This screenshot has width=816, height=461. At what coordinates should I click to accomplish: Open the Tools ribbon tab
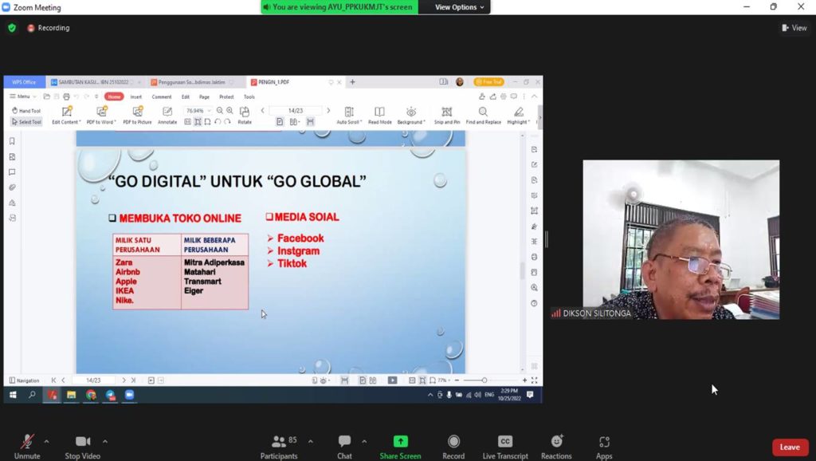coord(249,97)
